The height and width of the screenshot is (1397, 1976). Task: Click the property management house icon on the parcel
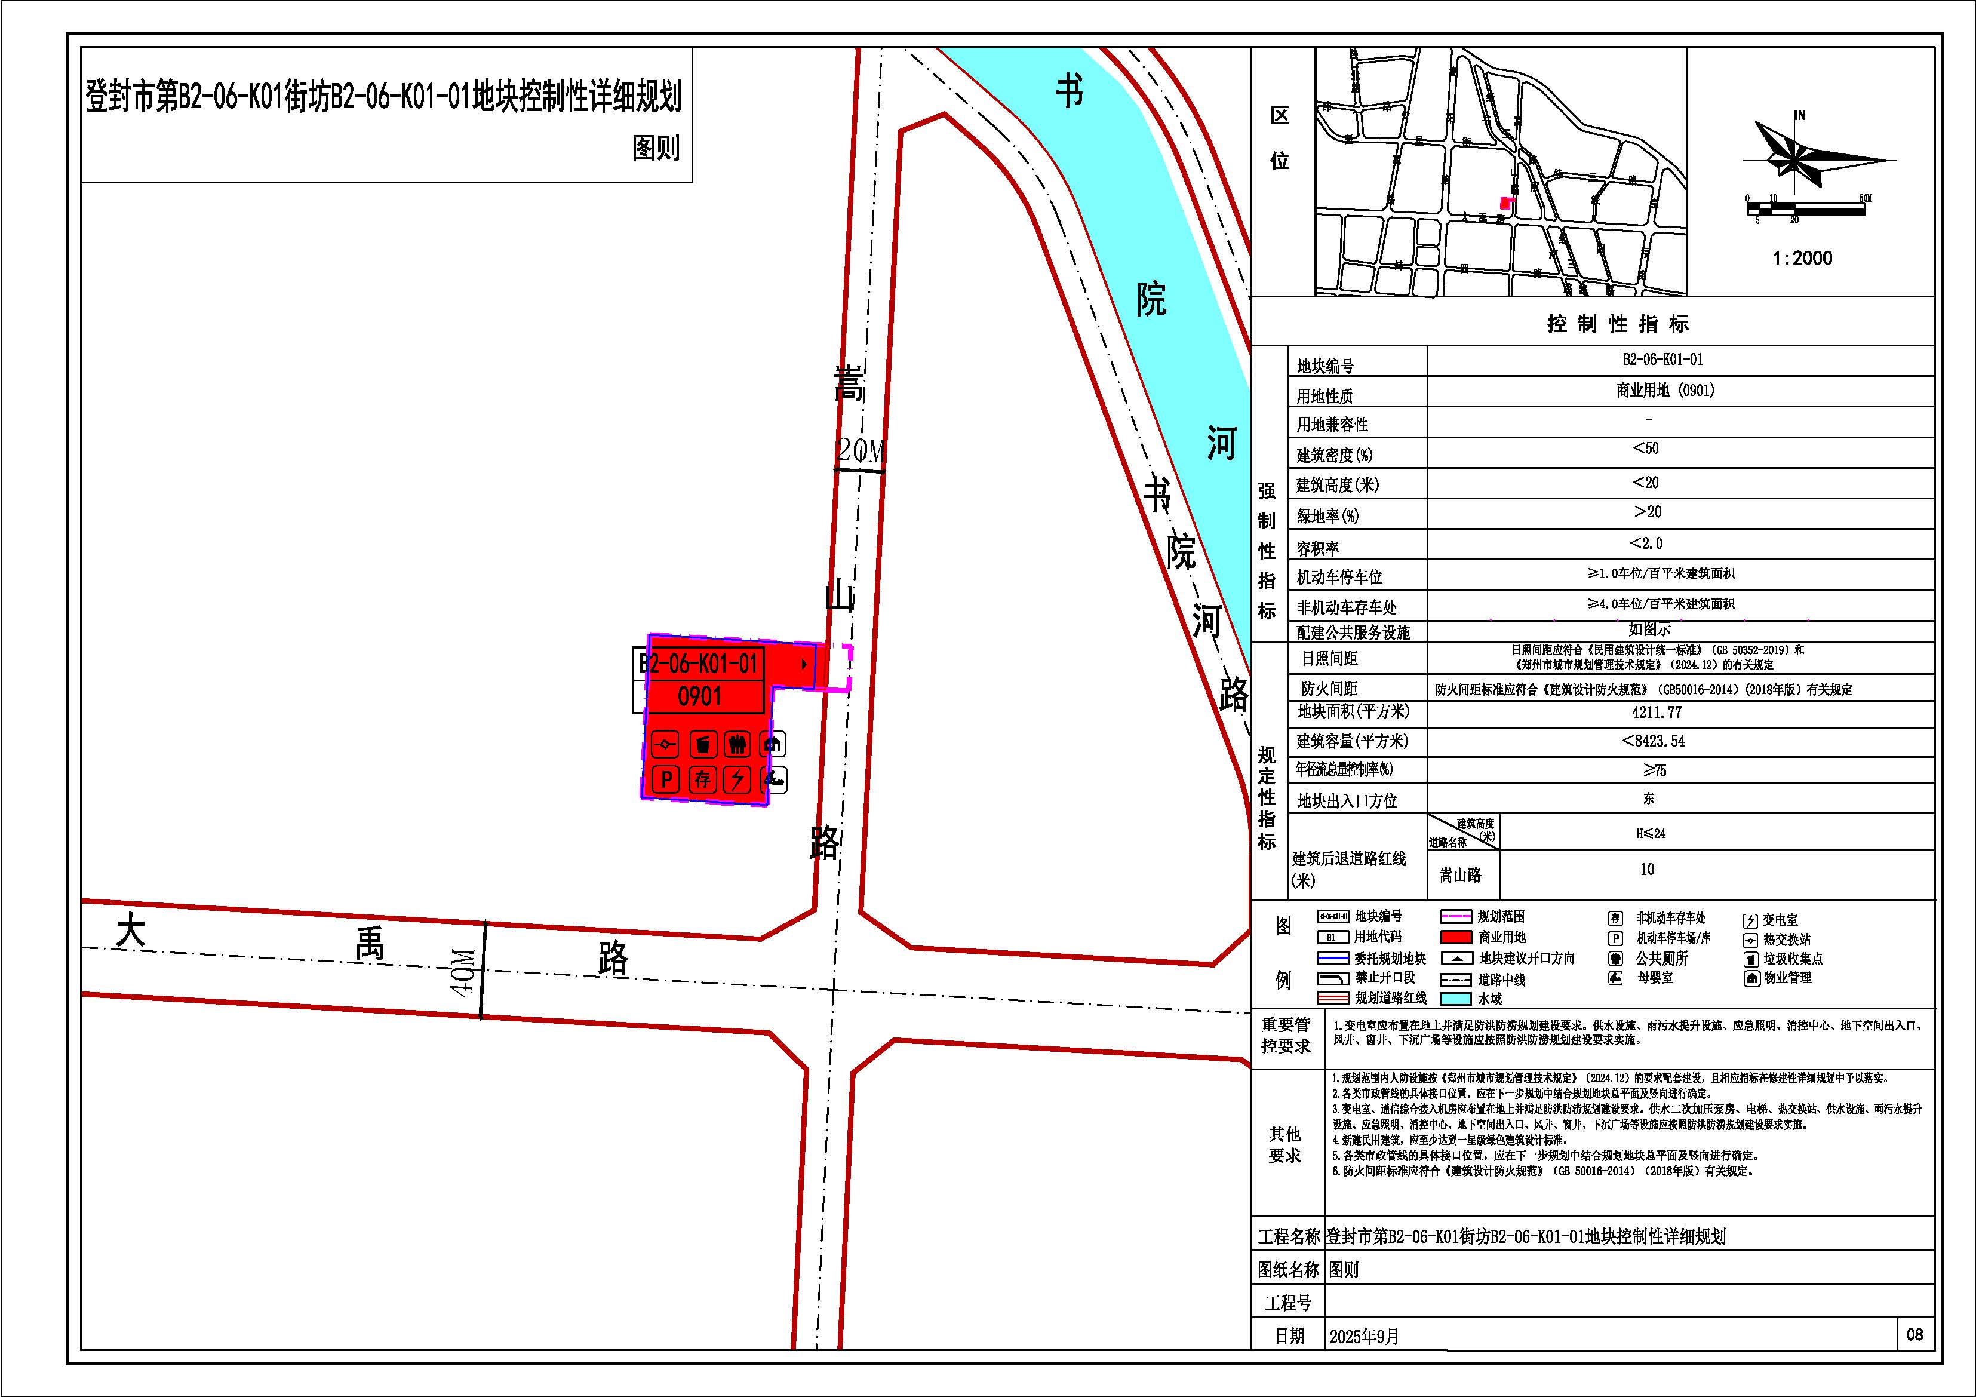tap(773, 744)
